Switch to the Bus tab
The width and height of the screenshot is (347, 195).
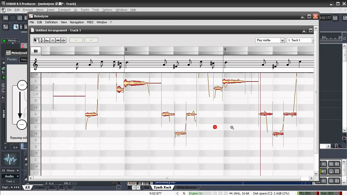147,187
